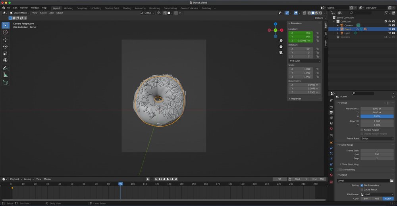Click the keyframe diamond in timeline
The width and height of the screenshot is (397, 206).
pyautogui.click(x=12, y=188)
